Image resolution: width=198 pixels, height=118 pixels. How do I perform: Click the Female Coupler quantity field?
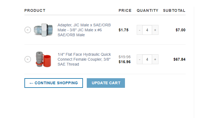(x=147, y=59)
